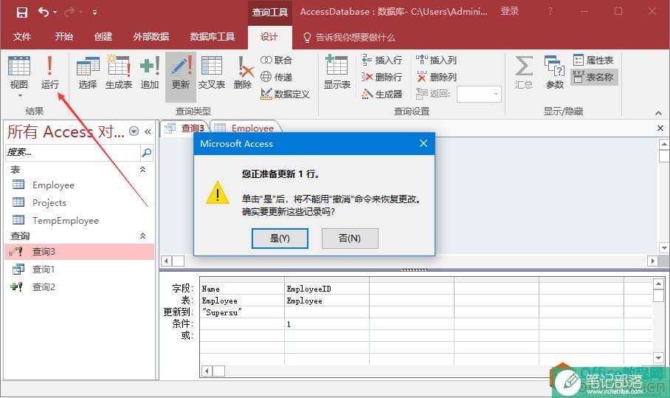Collapse the ribbon with the chevron

658,113
